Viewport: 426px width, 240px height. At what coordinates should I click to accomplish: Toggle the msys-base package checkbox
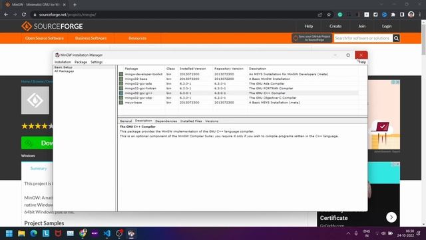coord(121,103)
